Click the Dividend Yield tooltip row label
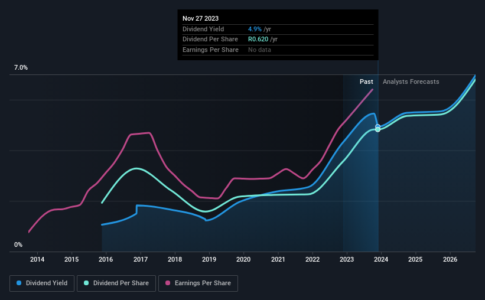Viewport: 485px width, 300px height. click(203, 29)
